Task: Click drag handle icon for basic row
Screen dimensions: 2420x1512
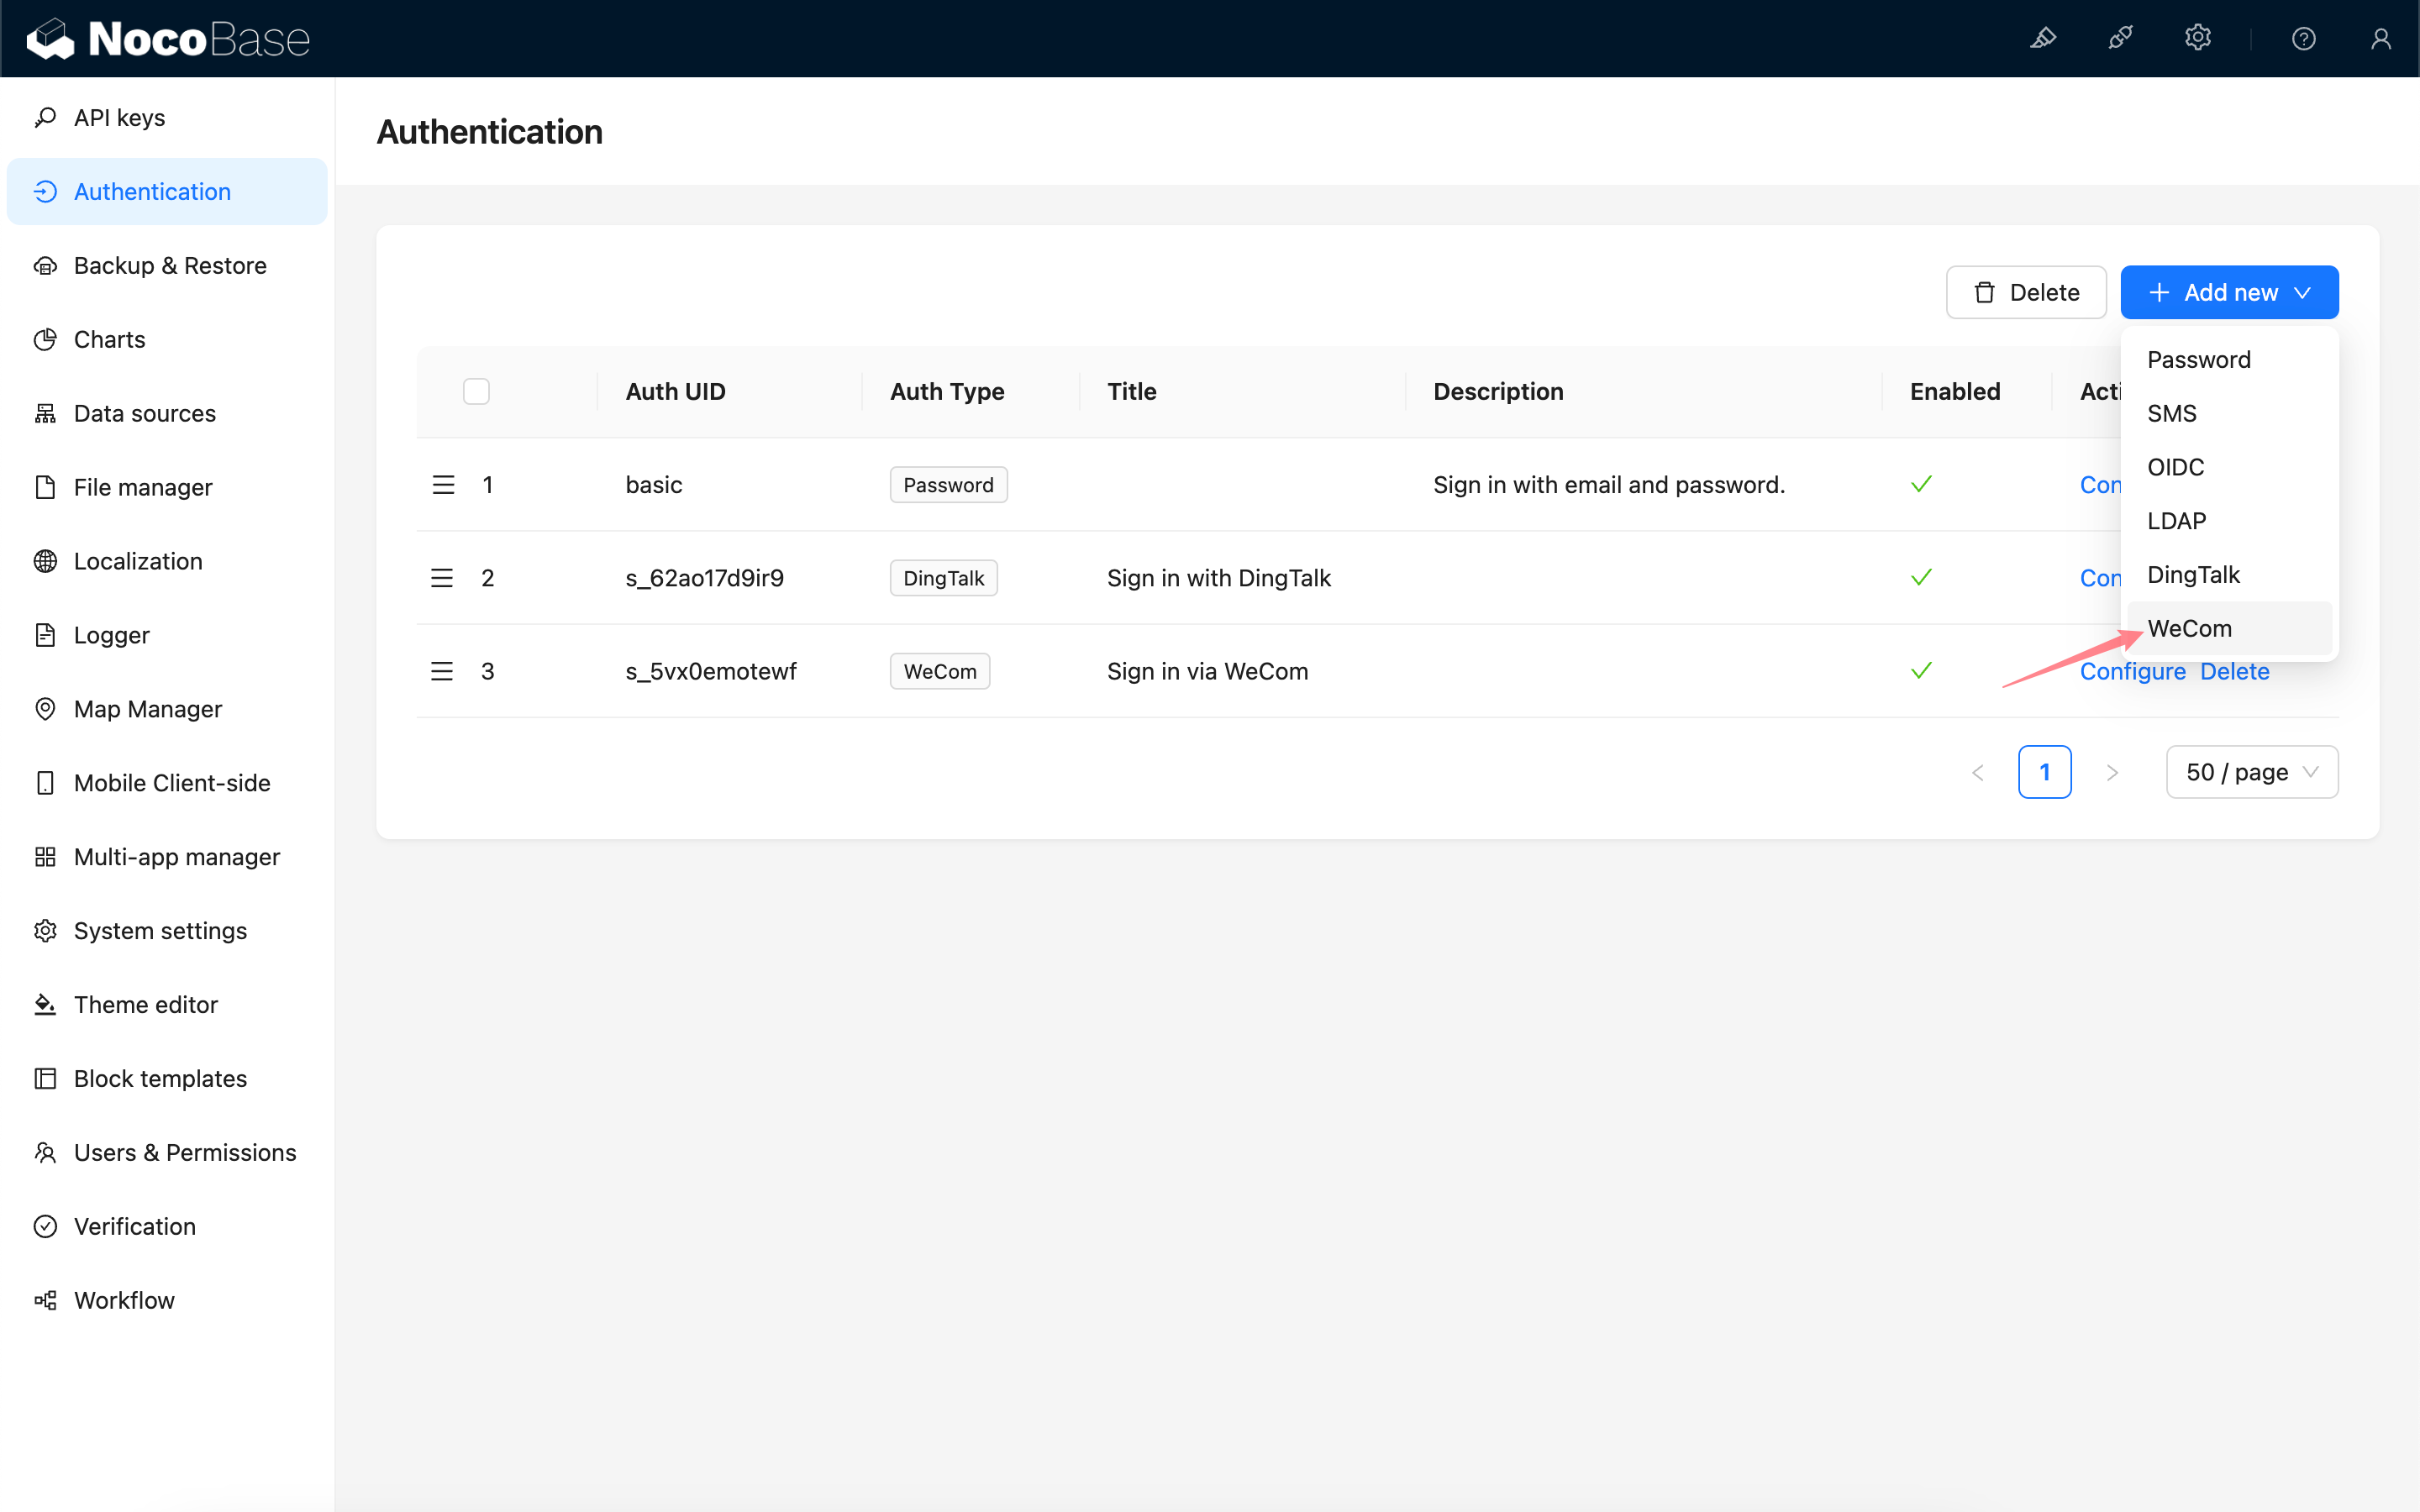Action: pyautogui.click(x=443, y=485)
